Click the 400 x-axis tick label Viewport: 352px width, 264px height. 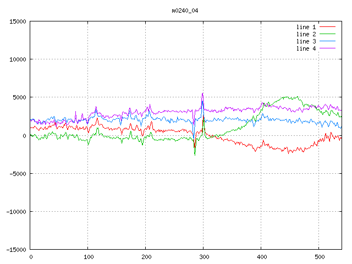pyautogui.click(x=261, y=257)
